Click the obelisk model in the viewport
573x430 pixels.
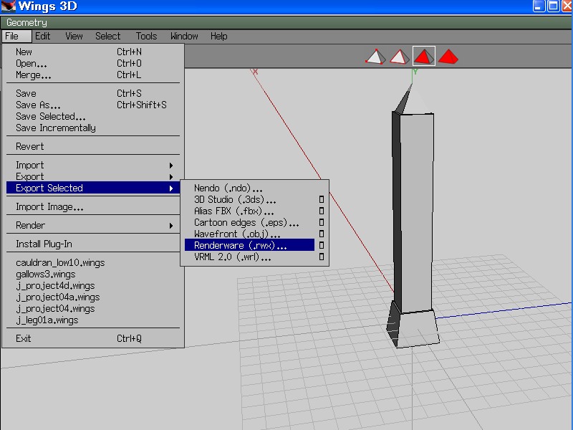[413, 216]
